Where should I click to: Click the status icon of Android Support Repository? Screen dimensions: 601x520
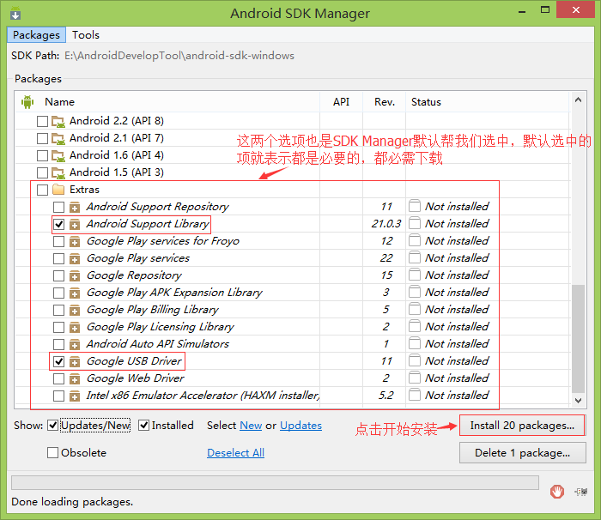[x=415, y=206]
